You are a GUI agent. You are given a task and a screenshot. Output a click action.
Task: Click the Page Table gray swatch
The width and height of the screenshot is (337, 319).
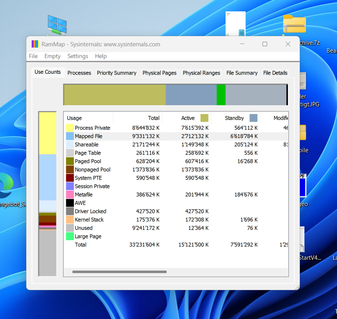70,153
